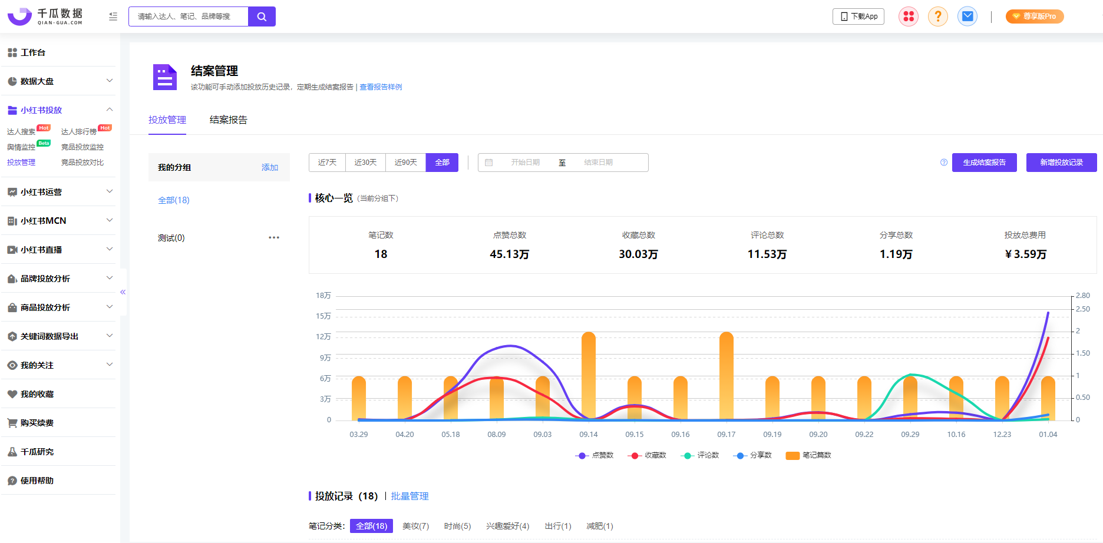Click the 结束日期 date field

point(599,163)
